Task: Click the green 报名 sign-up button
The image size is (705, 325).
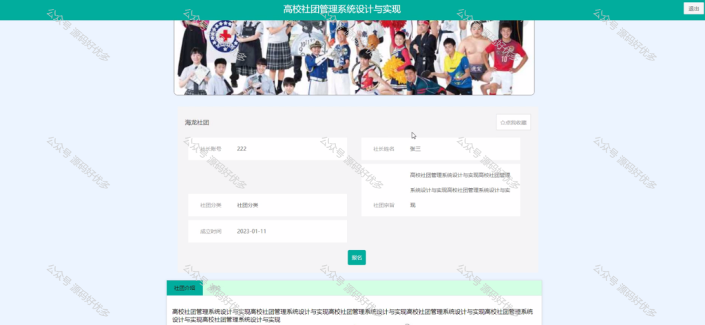Action: point(357,258)
